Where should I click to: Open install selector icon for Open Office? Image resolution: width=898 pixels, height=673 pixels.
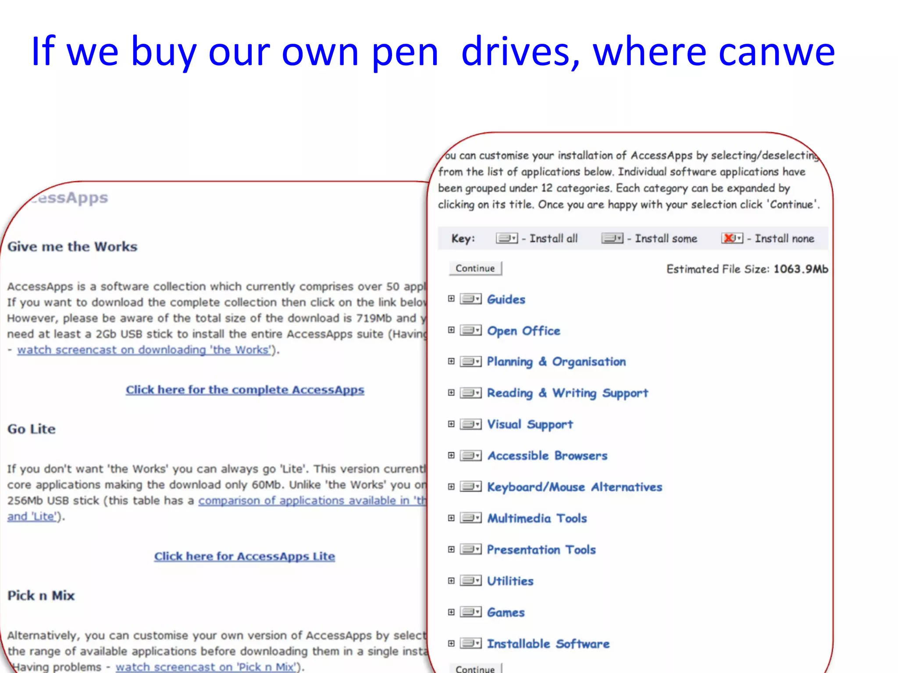tap(471, 330)
